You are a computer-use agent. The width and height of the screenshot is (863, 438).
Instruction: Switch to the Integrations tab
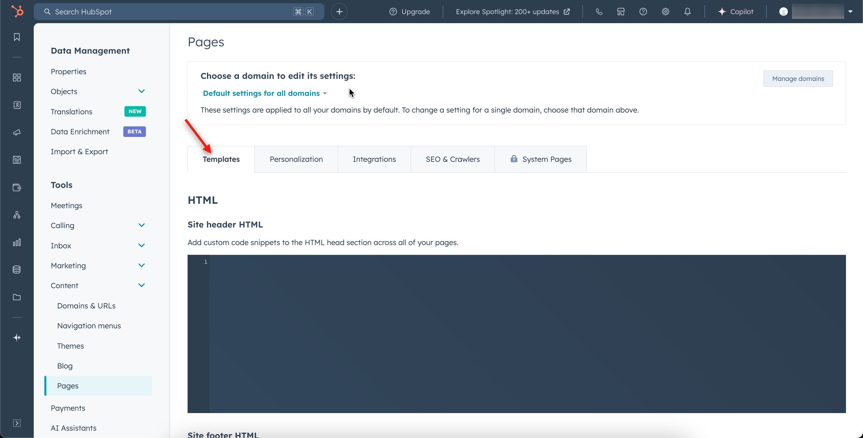[374, 159]
